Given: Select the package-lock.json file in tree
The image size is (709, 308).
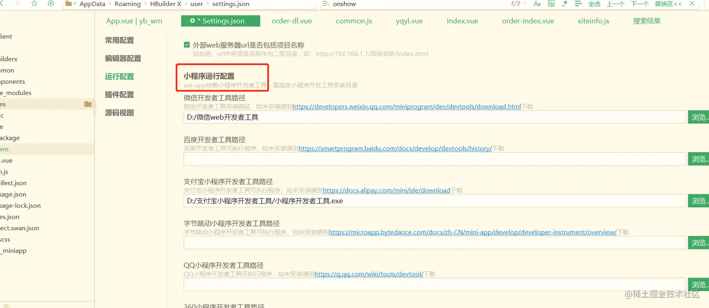Looking at the screenshot, I should 20,205.
